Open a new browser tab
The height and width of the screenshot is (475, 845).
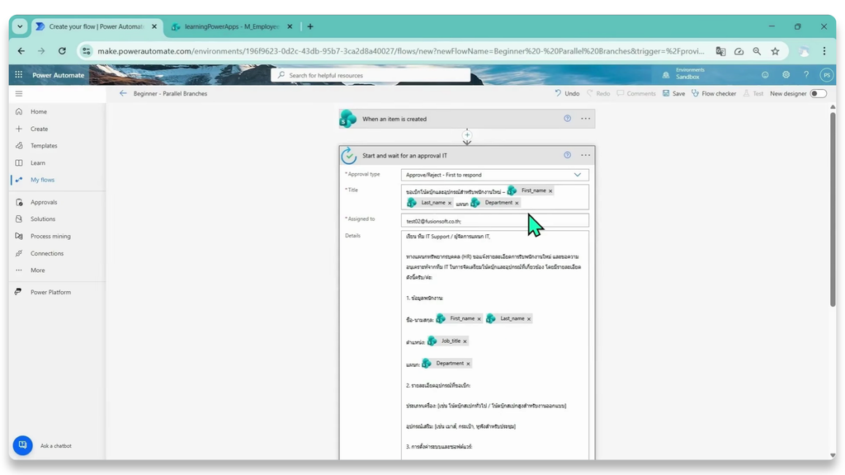point(310,26)
